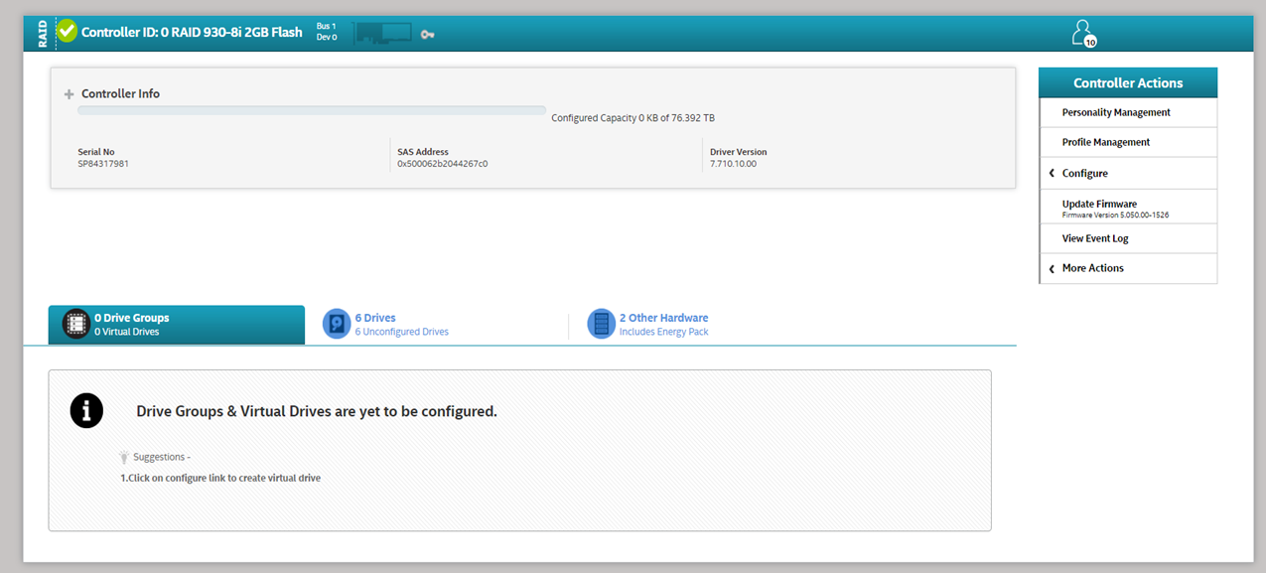Click the SAS Address label
This screenshot has width=1266, height=573.
423,152
